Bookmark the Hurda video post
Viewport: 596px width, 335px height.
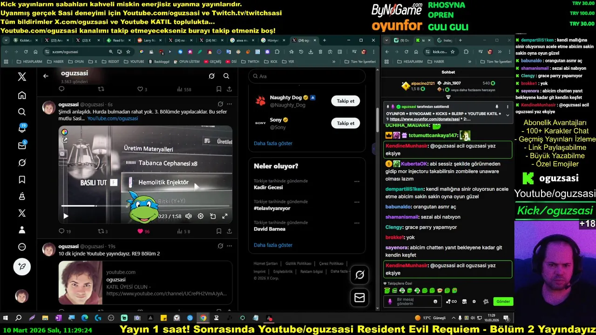[x=219, y=231]
